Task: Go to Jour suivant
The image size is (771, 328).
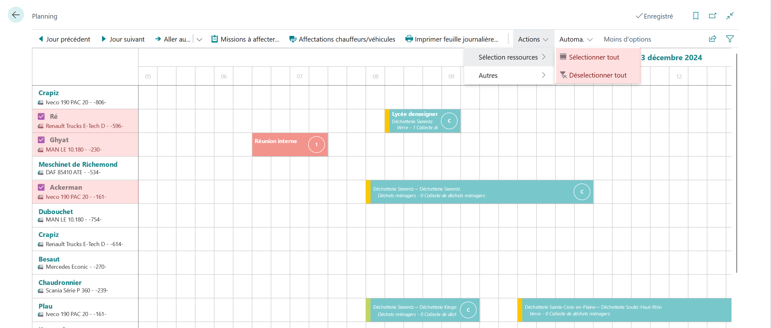Action: pyautogui.click(x=123, y=39)
